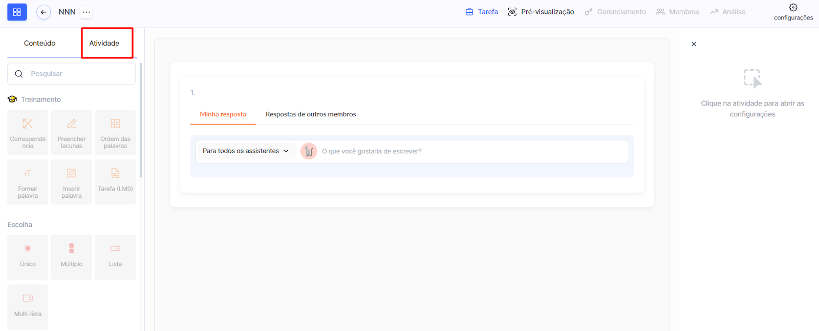Go back using the arrow button
Viewport: 819px width, 331px height.
[x=44, y=12]
